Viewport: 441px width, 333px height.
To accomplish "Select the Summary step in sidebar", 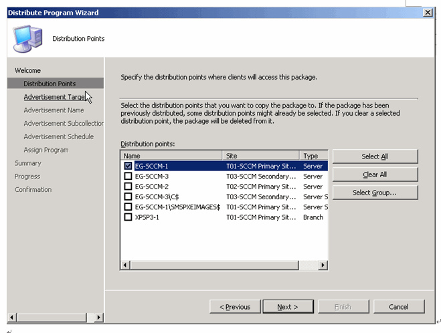I will (x=28, y=163).
